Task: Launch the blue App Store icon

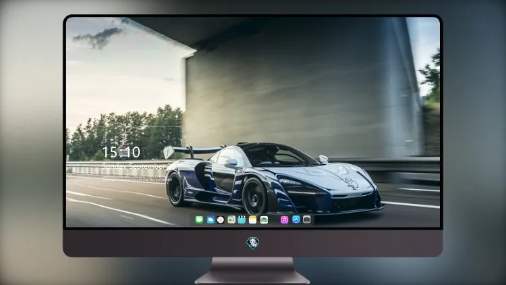Action: coord(296,219)
